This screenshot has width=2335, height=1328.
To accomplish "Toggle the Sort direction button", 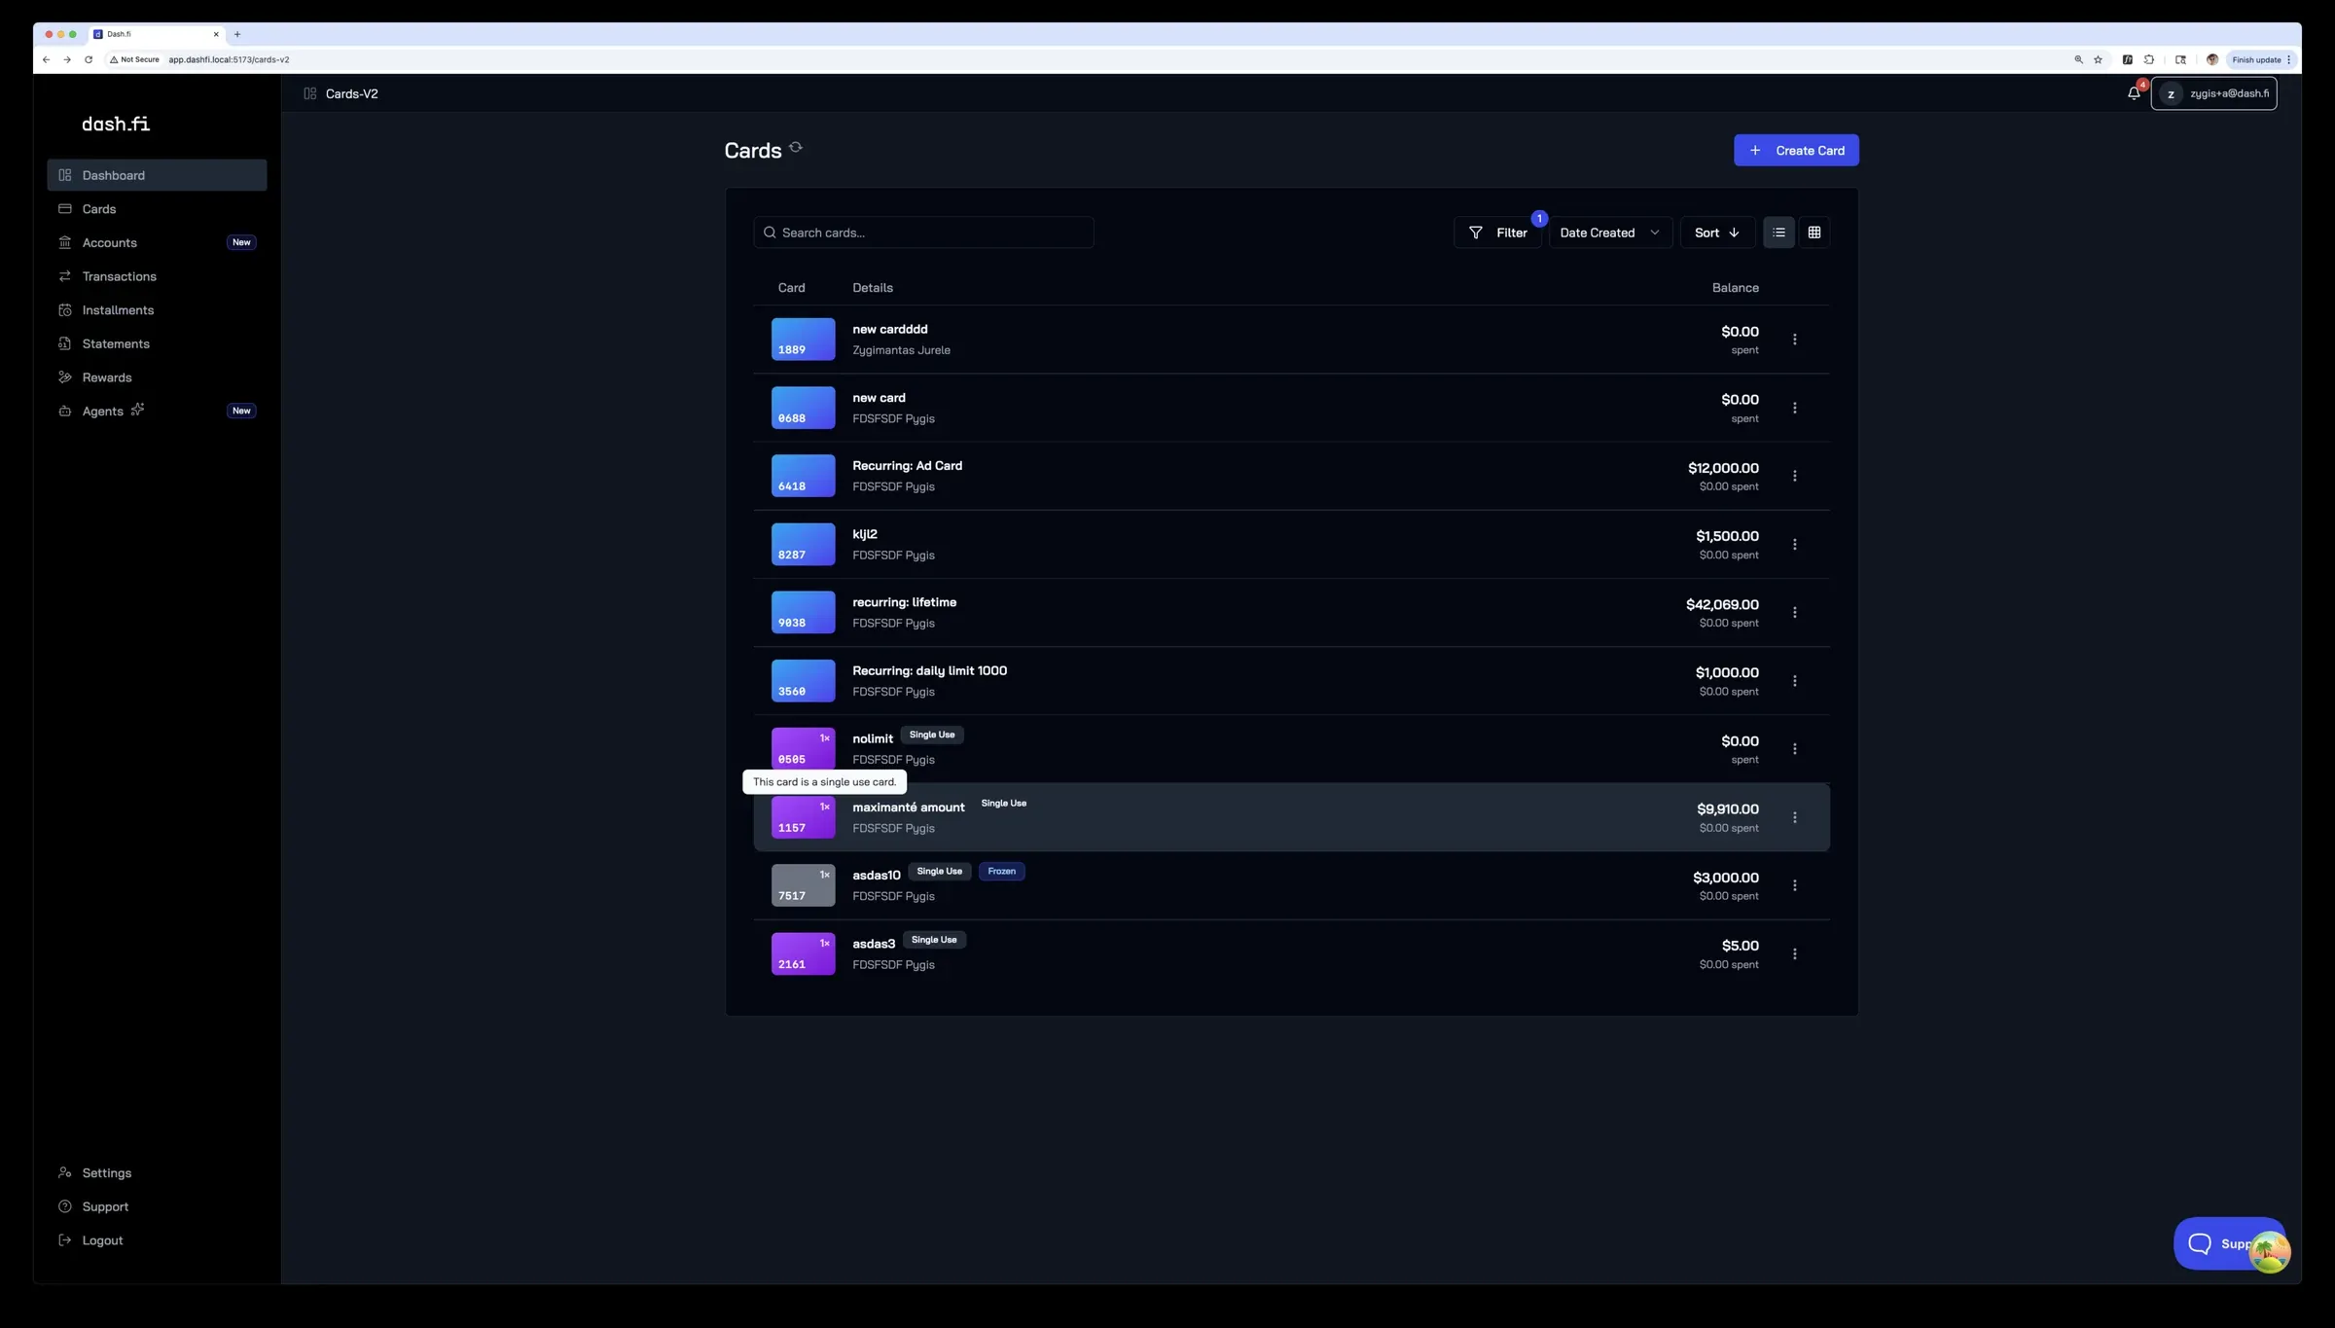I will [1717, 233].
